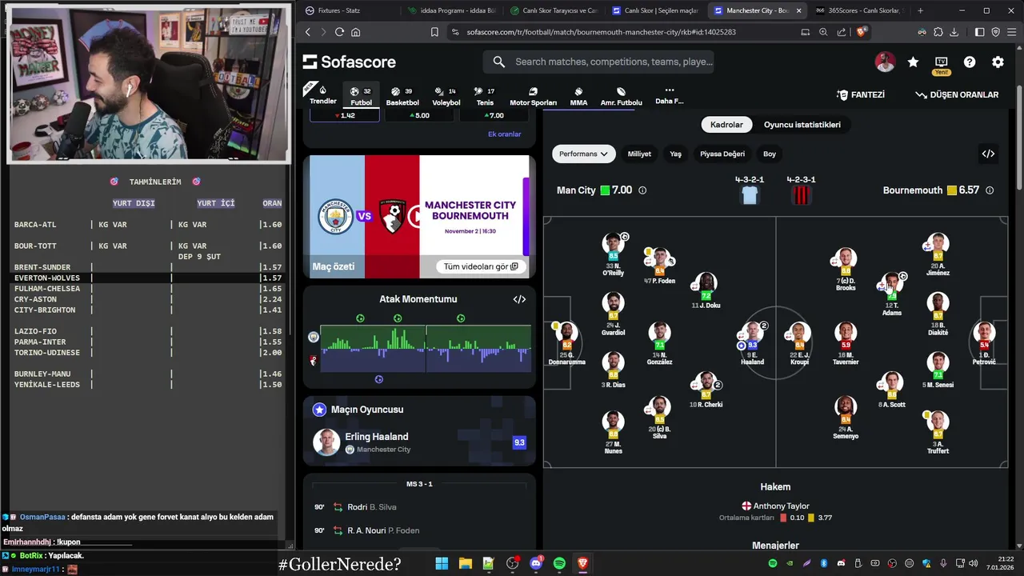
Task: Select the Futbol sports tab
Action: pos(362,96)
